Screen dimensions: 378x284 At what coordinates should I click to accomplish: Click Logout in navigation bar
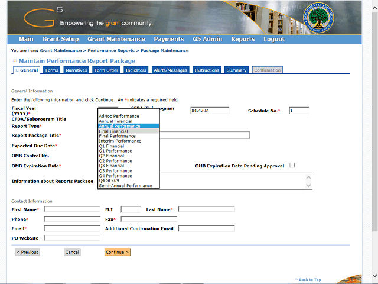click(274, 39)
